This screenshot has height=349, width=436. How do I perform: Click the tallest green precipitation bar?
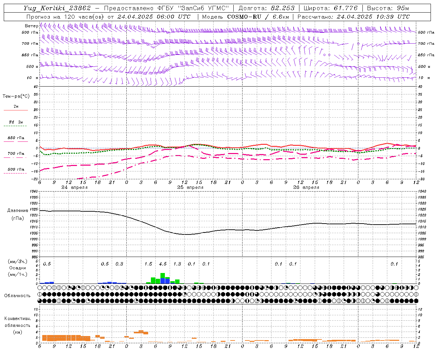click(163, 276)
